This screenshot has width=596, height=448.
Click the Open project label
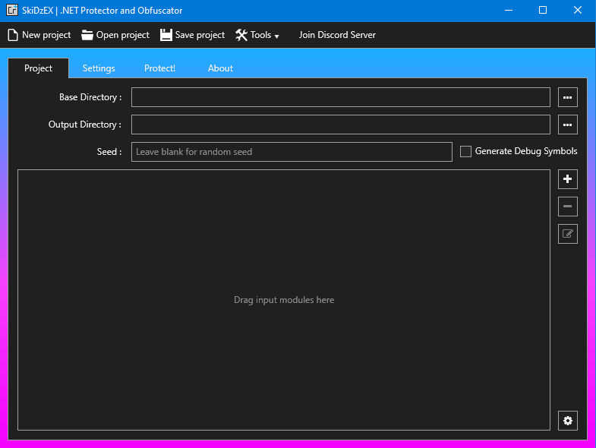click(x=123, y=35)
